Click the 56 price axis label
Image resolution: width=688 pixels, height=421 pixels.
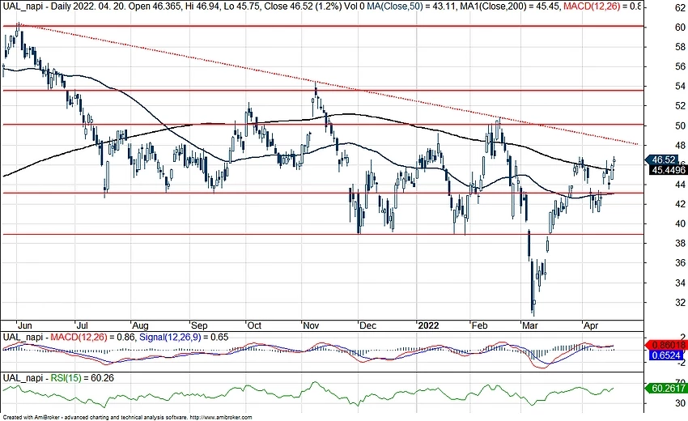point(680,66)
